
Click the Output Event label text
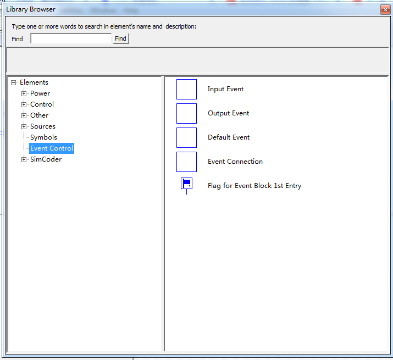[x=228, y=113]
